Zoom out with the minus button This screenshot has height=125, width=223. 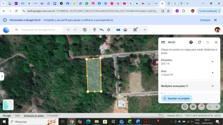(x=210, y=107)
